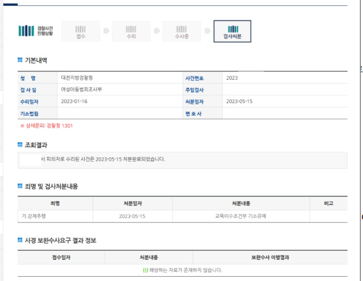Viewport: 363px width, 281px height.
Task: Click the 죄명 및 검사처분내용 section heading
Action: pyautogui.click(x=51, y=186)
